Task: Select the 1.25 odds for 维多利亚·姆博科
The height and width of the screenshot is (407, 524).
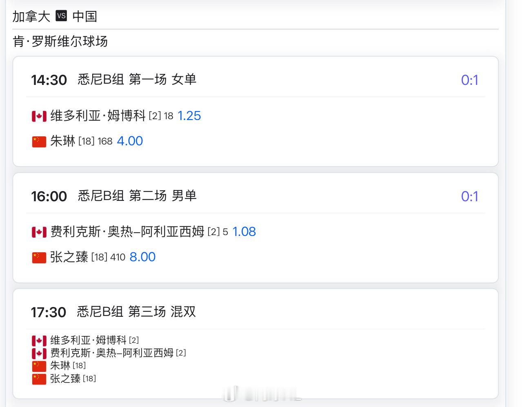Action: click(x=189, y=116)
